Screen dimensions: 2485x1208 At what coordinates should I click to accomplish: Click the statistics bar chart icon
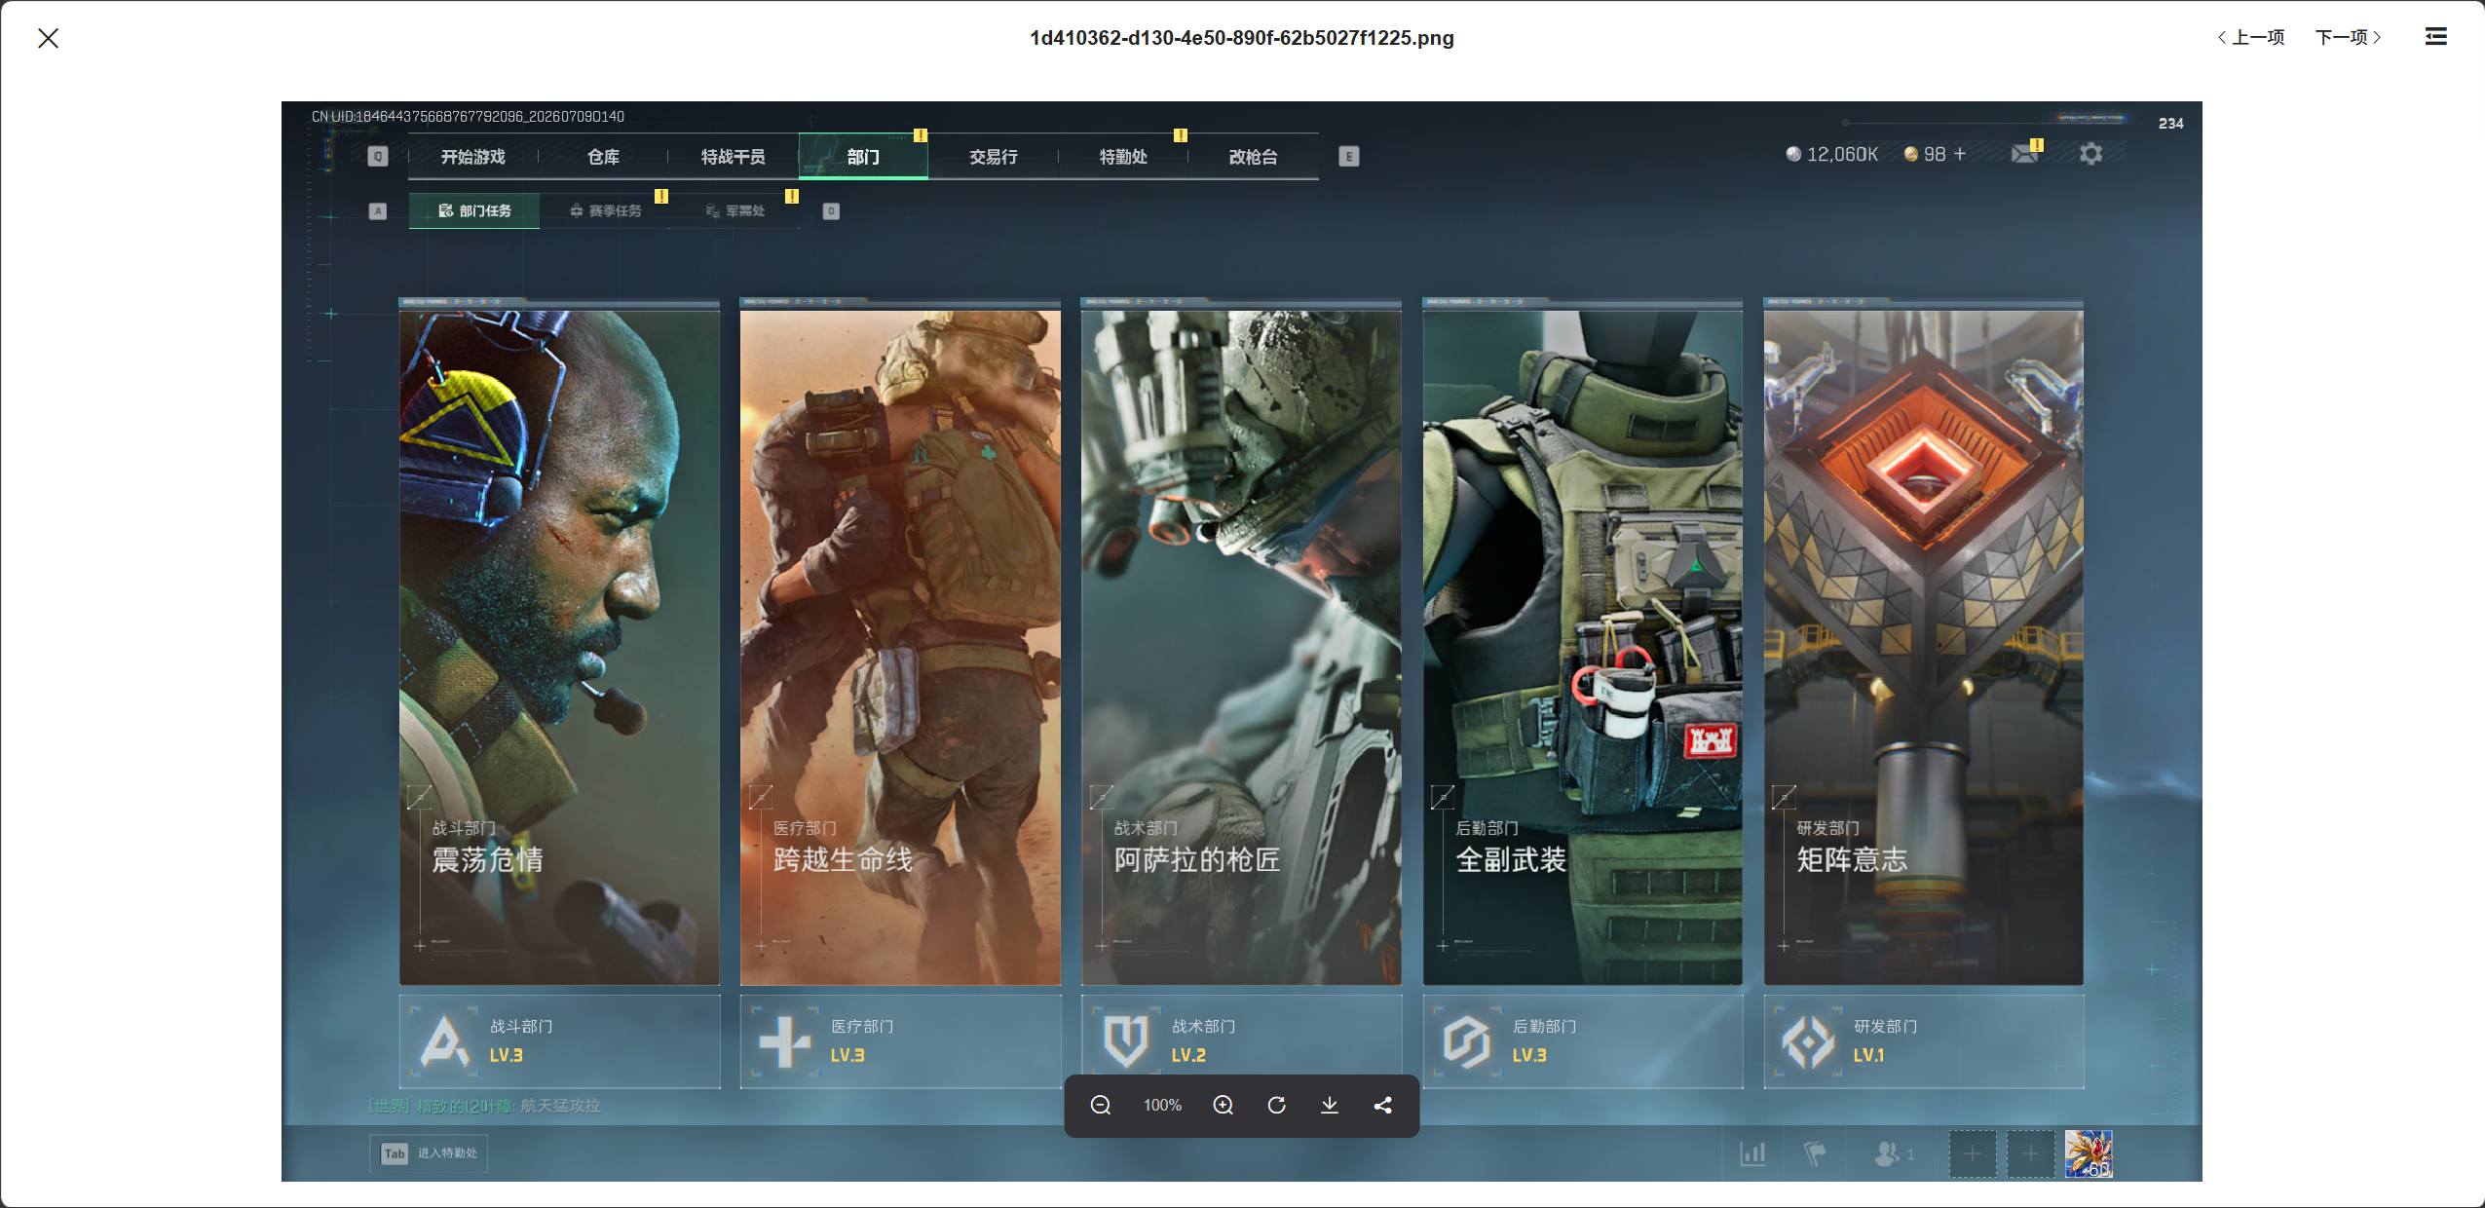[1752, 1154]
